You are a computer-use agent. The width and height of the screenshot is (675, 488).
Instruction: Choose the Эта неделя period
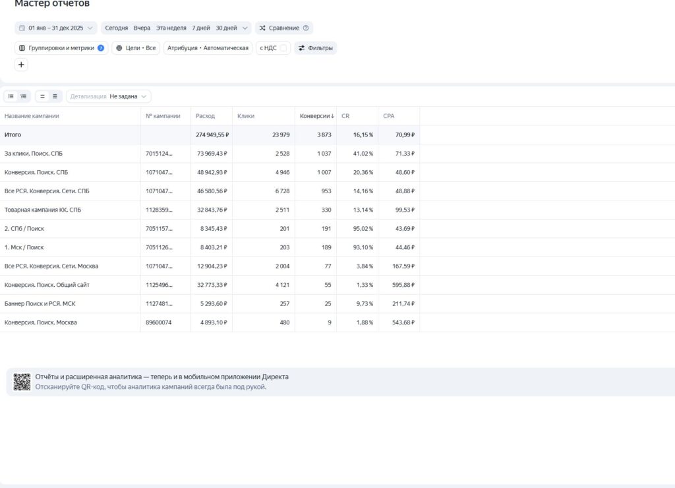pyautogui.click(x=171, y=28)
